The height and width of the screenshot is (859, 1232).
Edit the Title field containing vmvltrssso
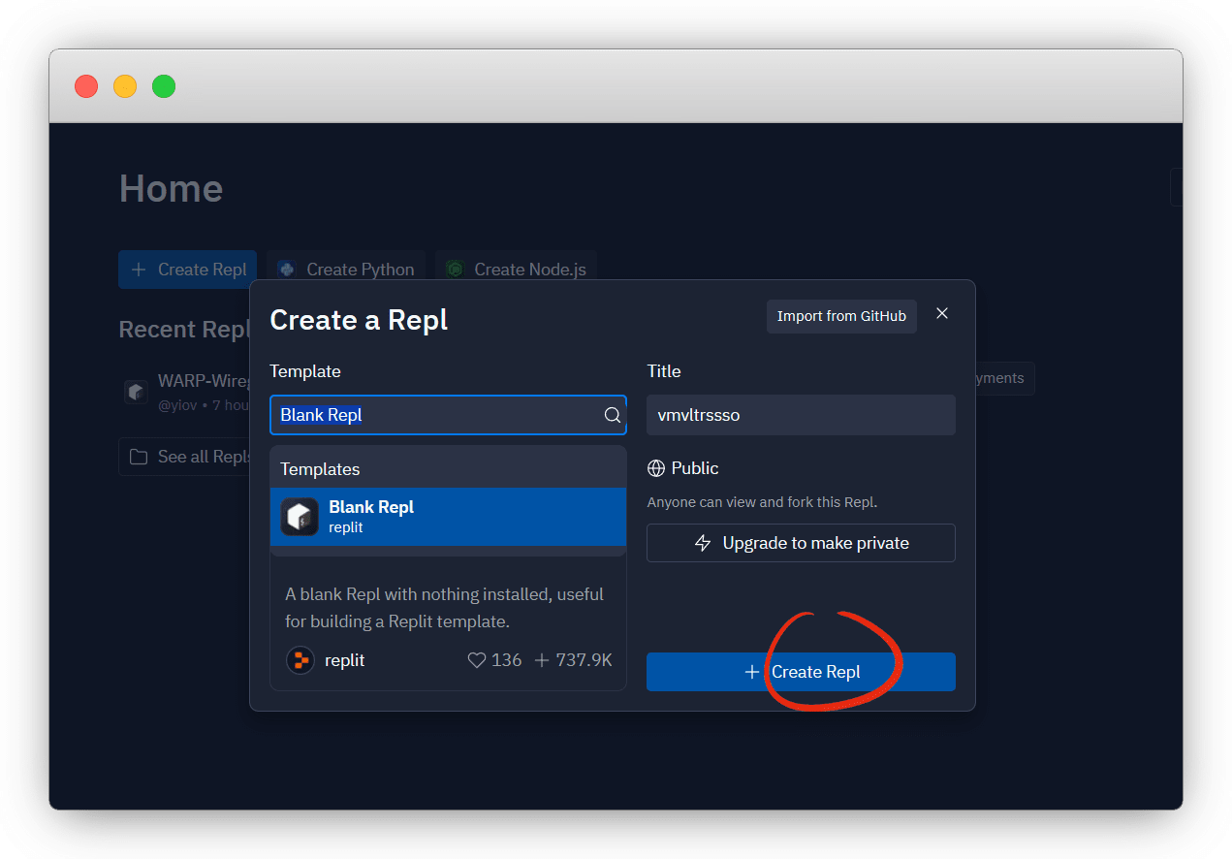pyautogui.click(x=801, y=415)
